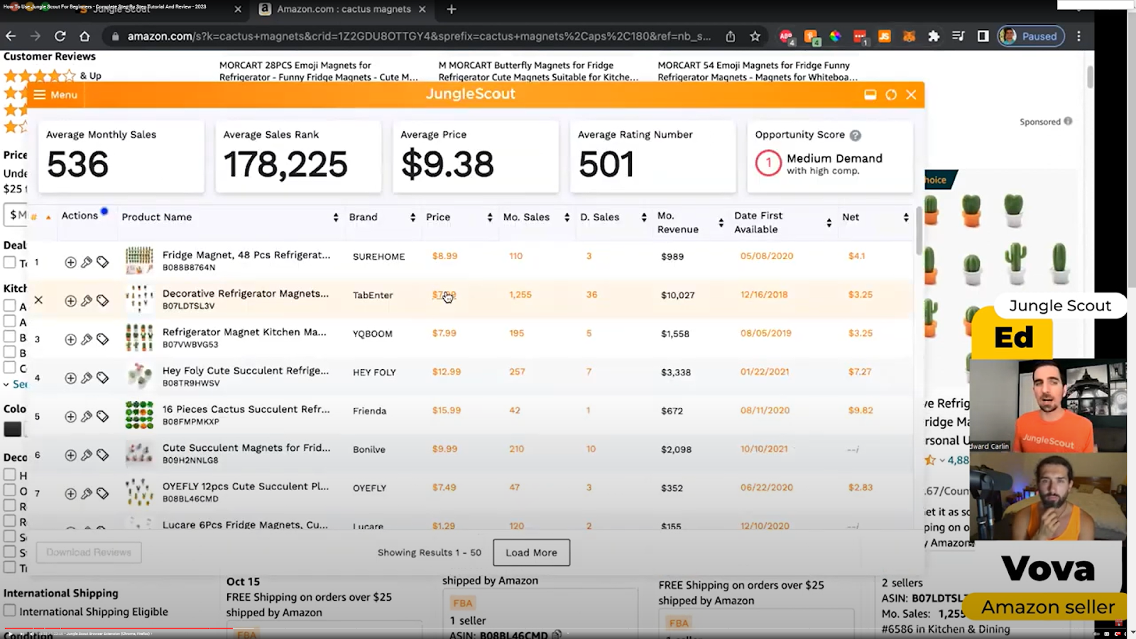Click the flashlight icon in the HEY FOLY row
Screen dimensions: 1136x639
(x=87, y=378)
